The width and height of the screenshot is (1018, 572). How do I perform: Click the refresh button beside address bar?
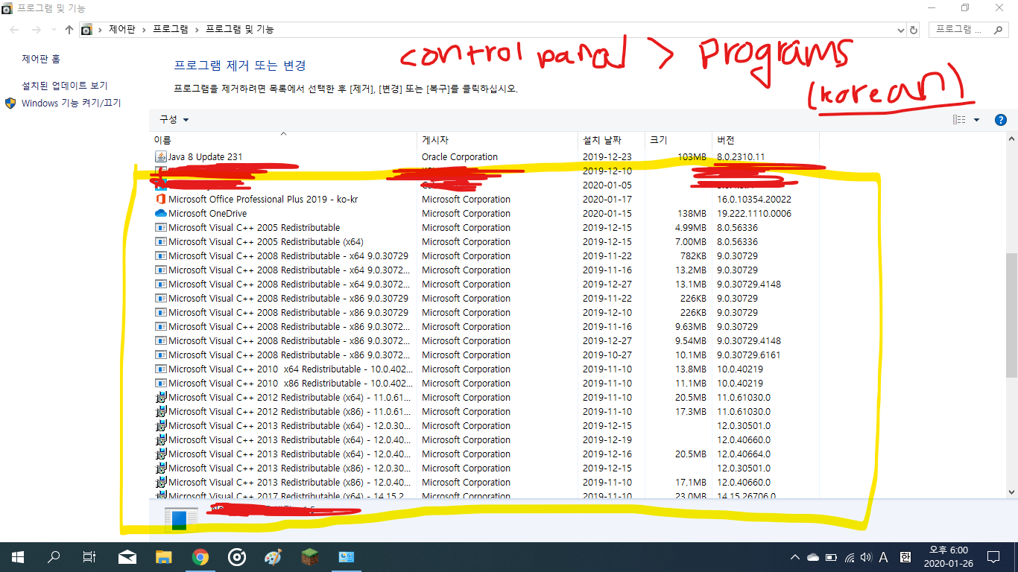pos(914,30)
